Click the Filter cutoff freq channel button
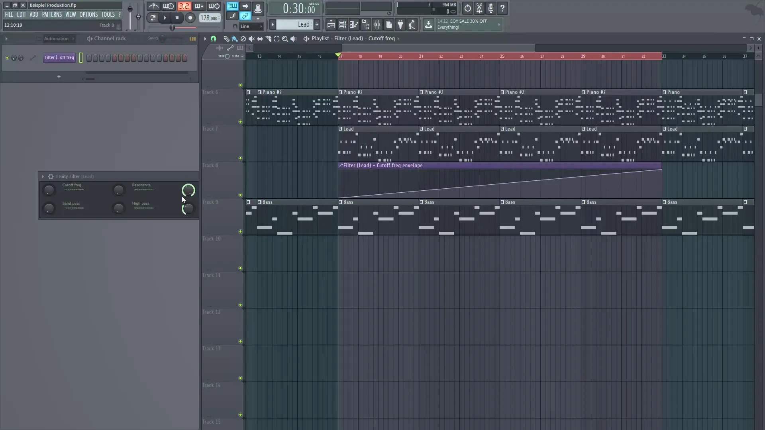This screenshot has width=765, height=430. tap(59, 58)
